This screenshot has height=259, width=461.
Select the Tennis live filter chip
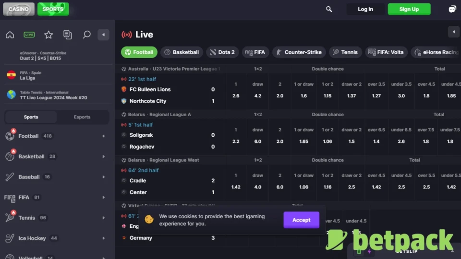point(345,52)
